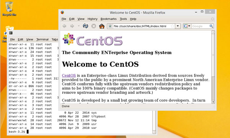230x138 pixels.
Task: Bookmark page with star icon
Action: tap(173, 26)
